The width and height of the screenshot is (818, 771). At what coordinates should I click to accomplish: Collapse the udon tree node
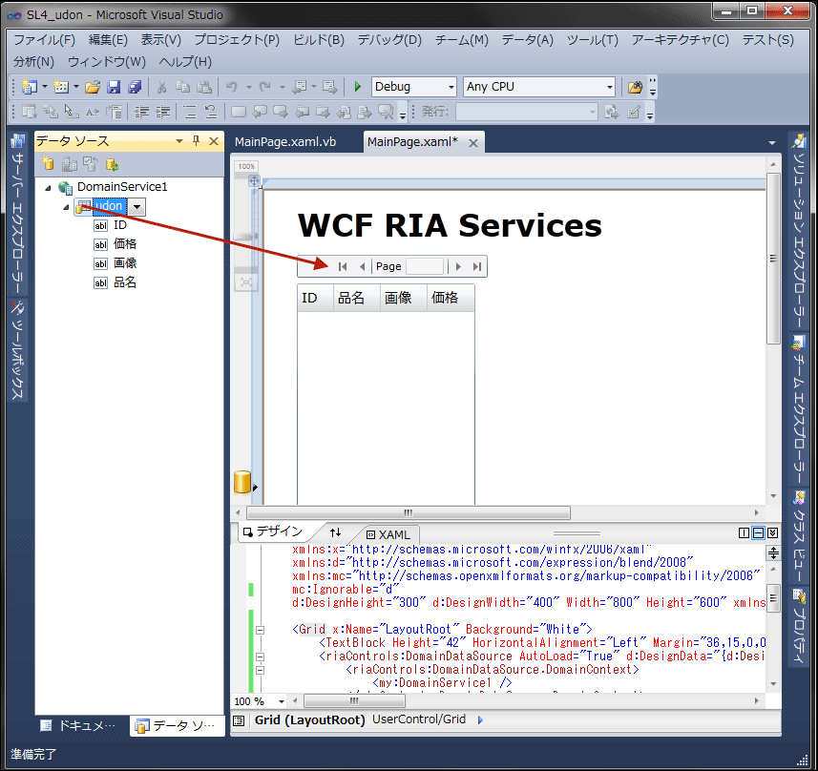pos(66,207)
